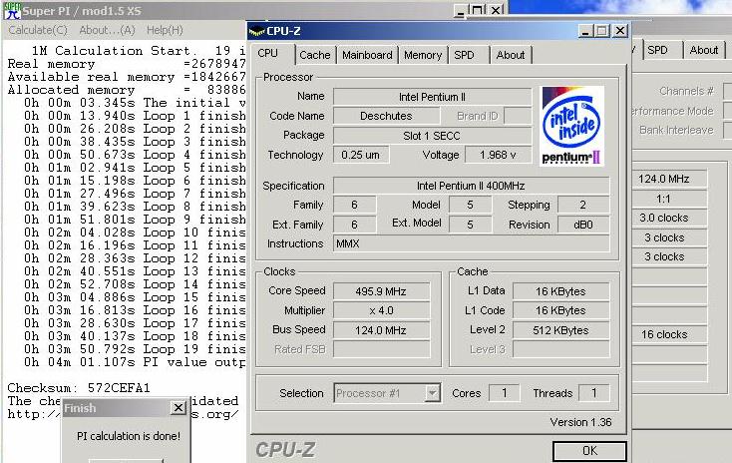The image size is (732, 463).
Task: Click the Cores value field
Action: [505, 393]
